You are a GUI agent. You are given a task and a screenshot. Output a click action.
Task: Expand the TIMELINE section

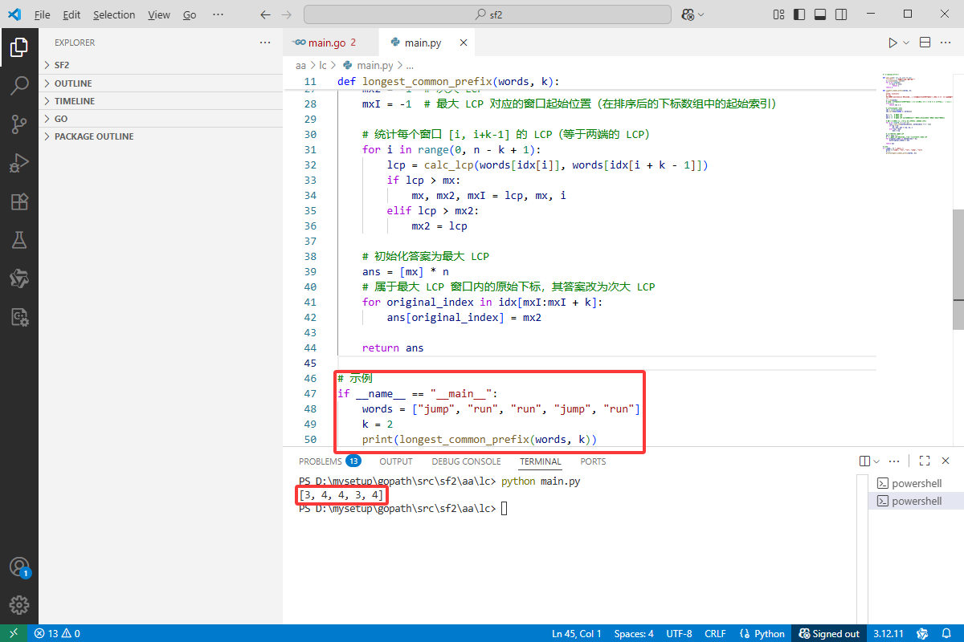[159, 101]
